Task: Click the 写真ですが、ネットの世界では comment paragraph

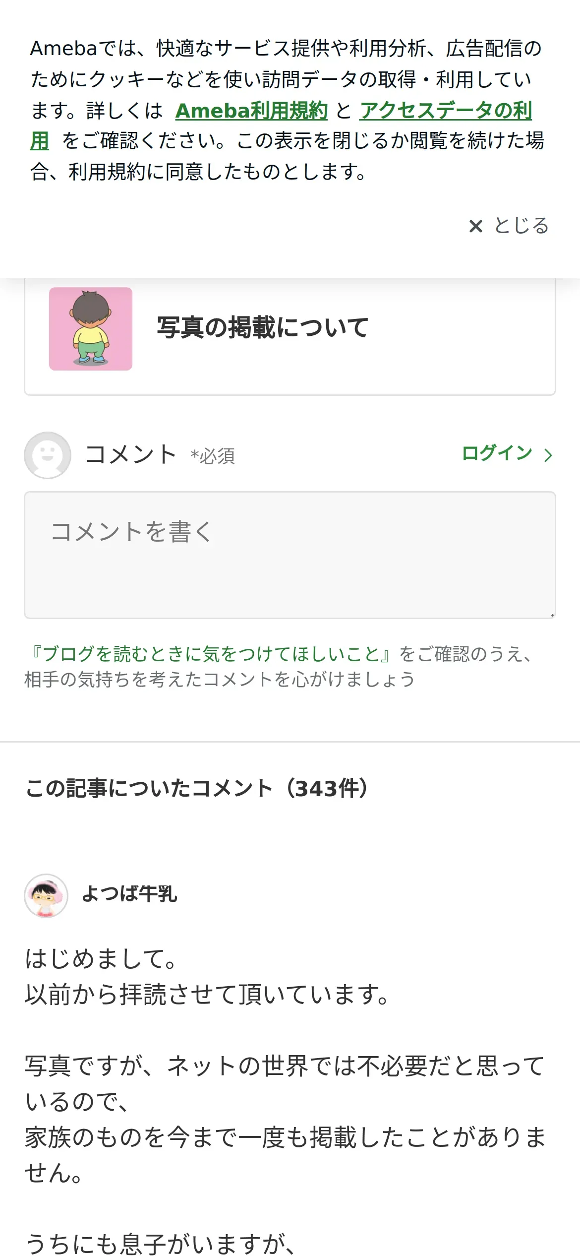Action: 285,1066
